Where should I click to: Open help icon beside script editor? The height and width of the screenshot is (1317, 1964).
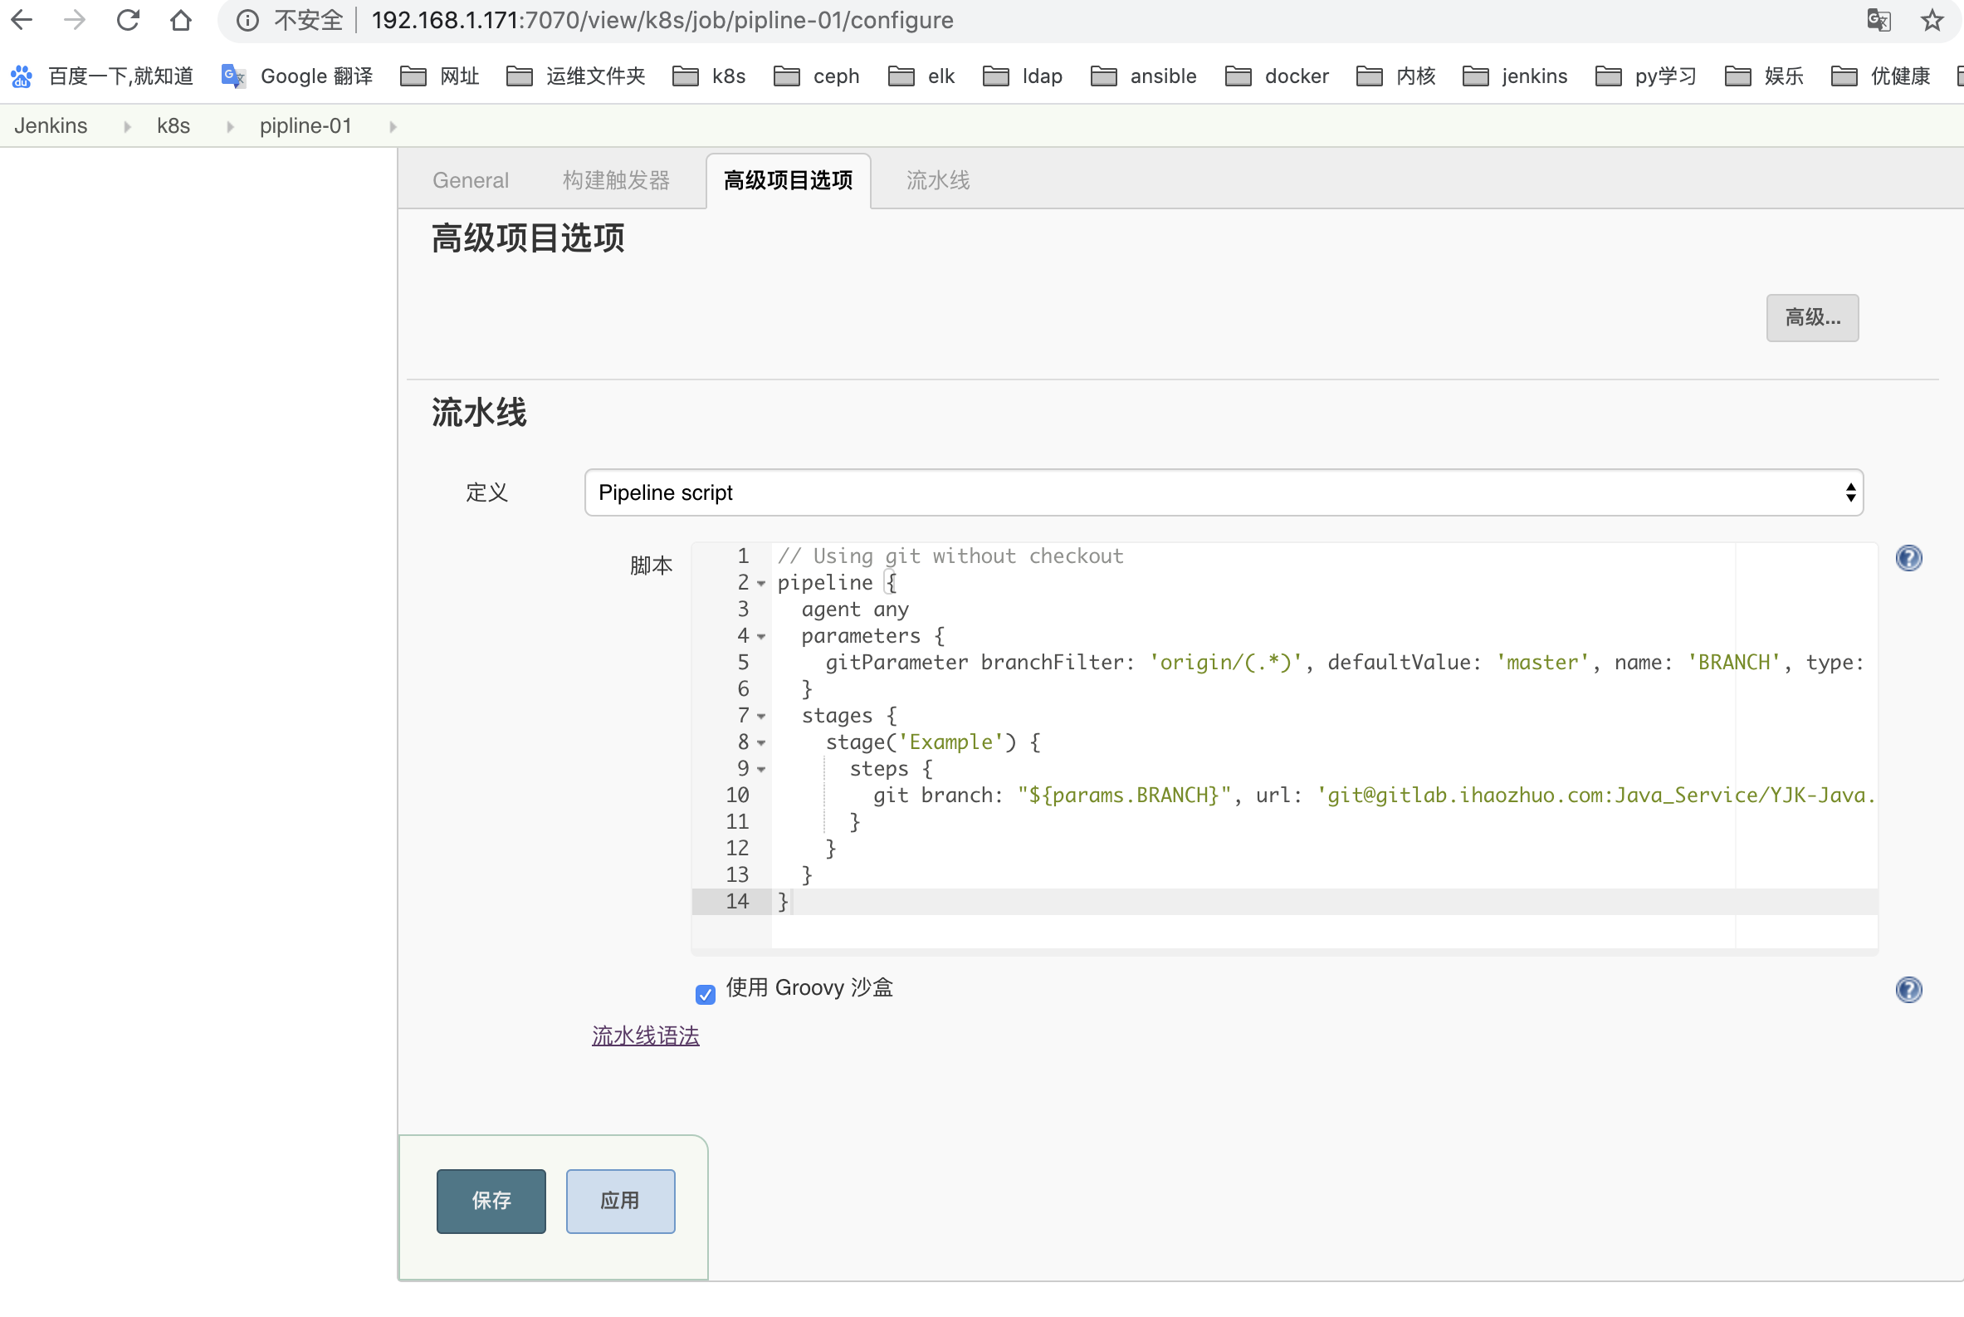pyautogui.click(x=1908, y=559)
